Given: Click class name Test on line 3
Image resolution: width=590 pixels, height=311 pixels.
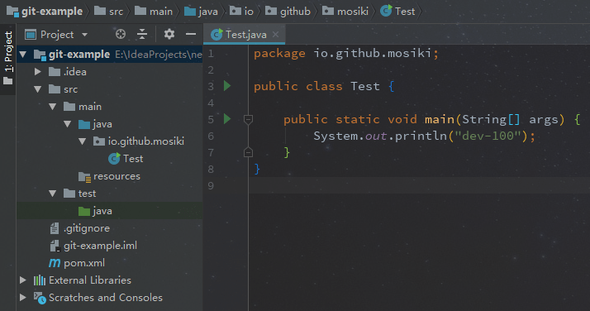Looking at the screenshot, I should click(365, 86).
